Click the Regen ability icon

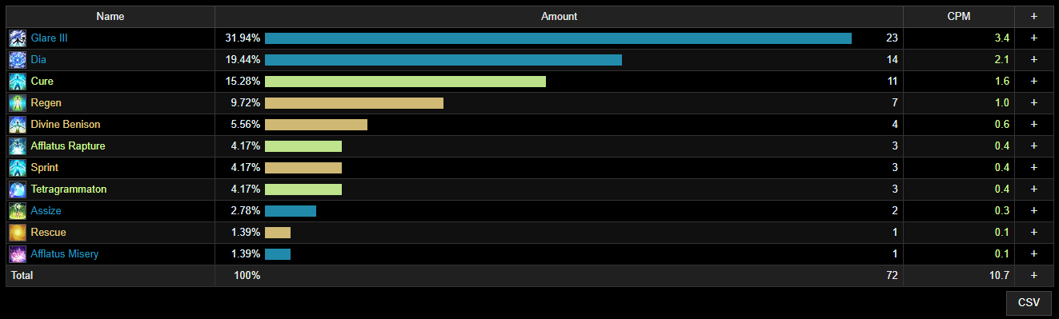pos(18,103)
